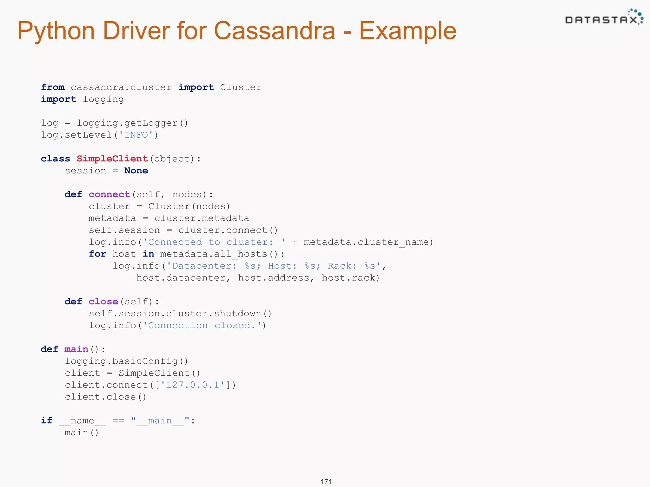Click the DataStax logo
The height and width of the screenshot is (487, 650).
(604, 17)
